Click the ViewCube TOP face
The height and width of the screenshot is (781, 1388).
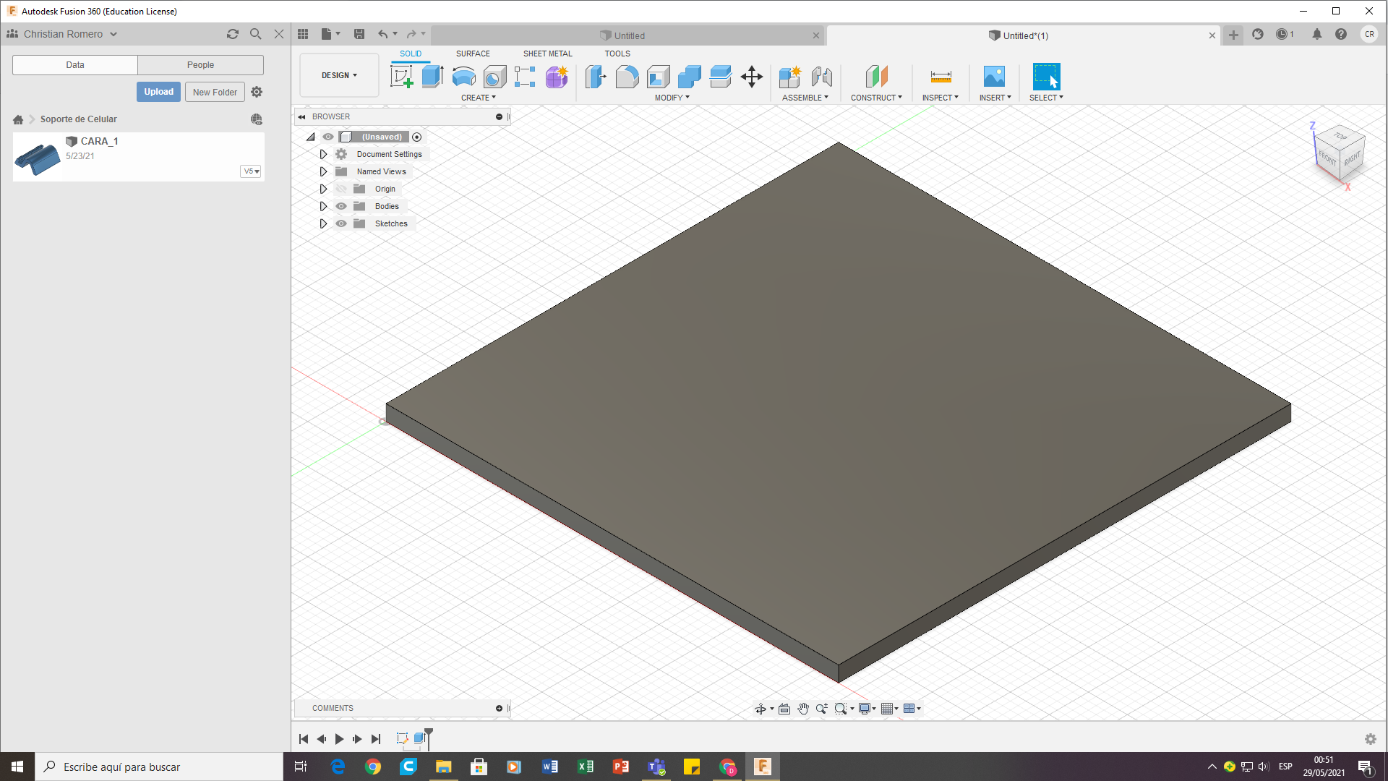click(x=1340, y=136)
